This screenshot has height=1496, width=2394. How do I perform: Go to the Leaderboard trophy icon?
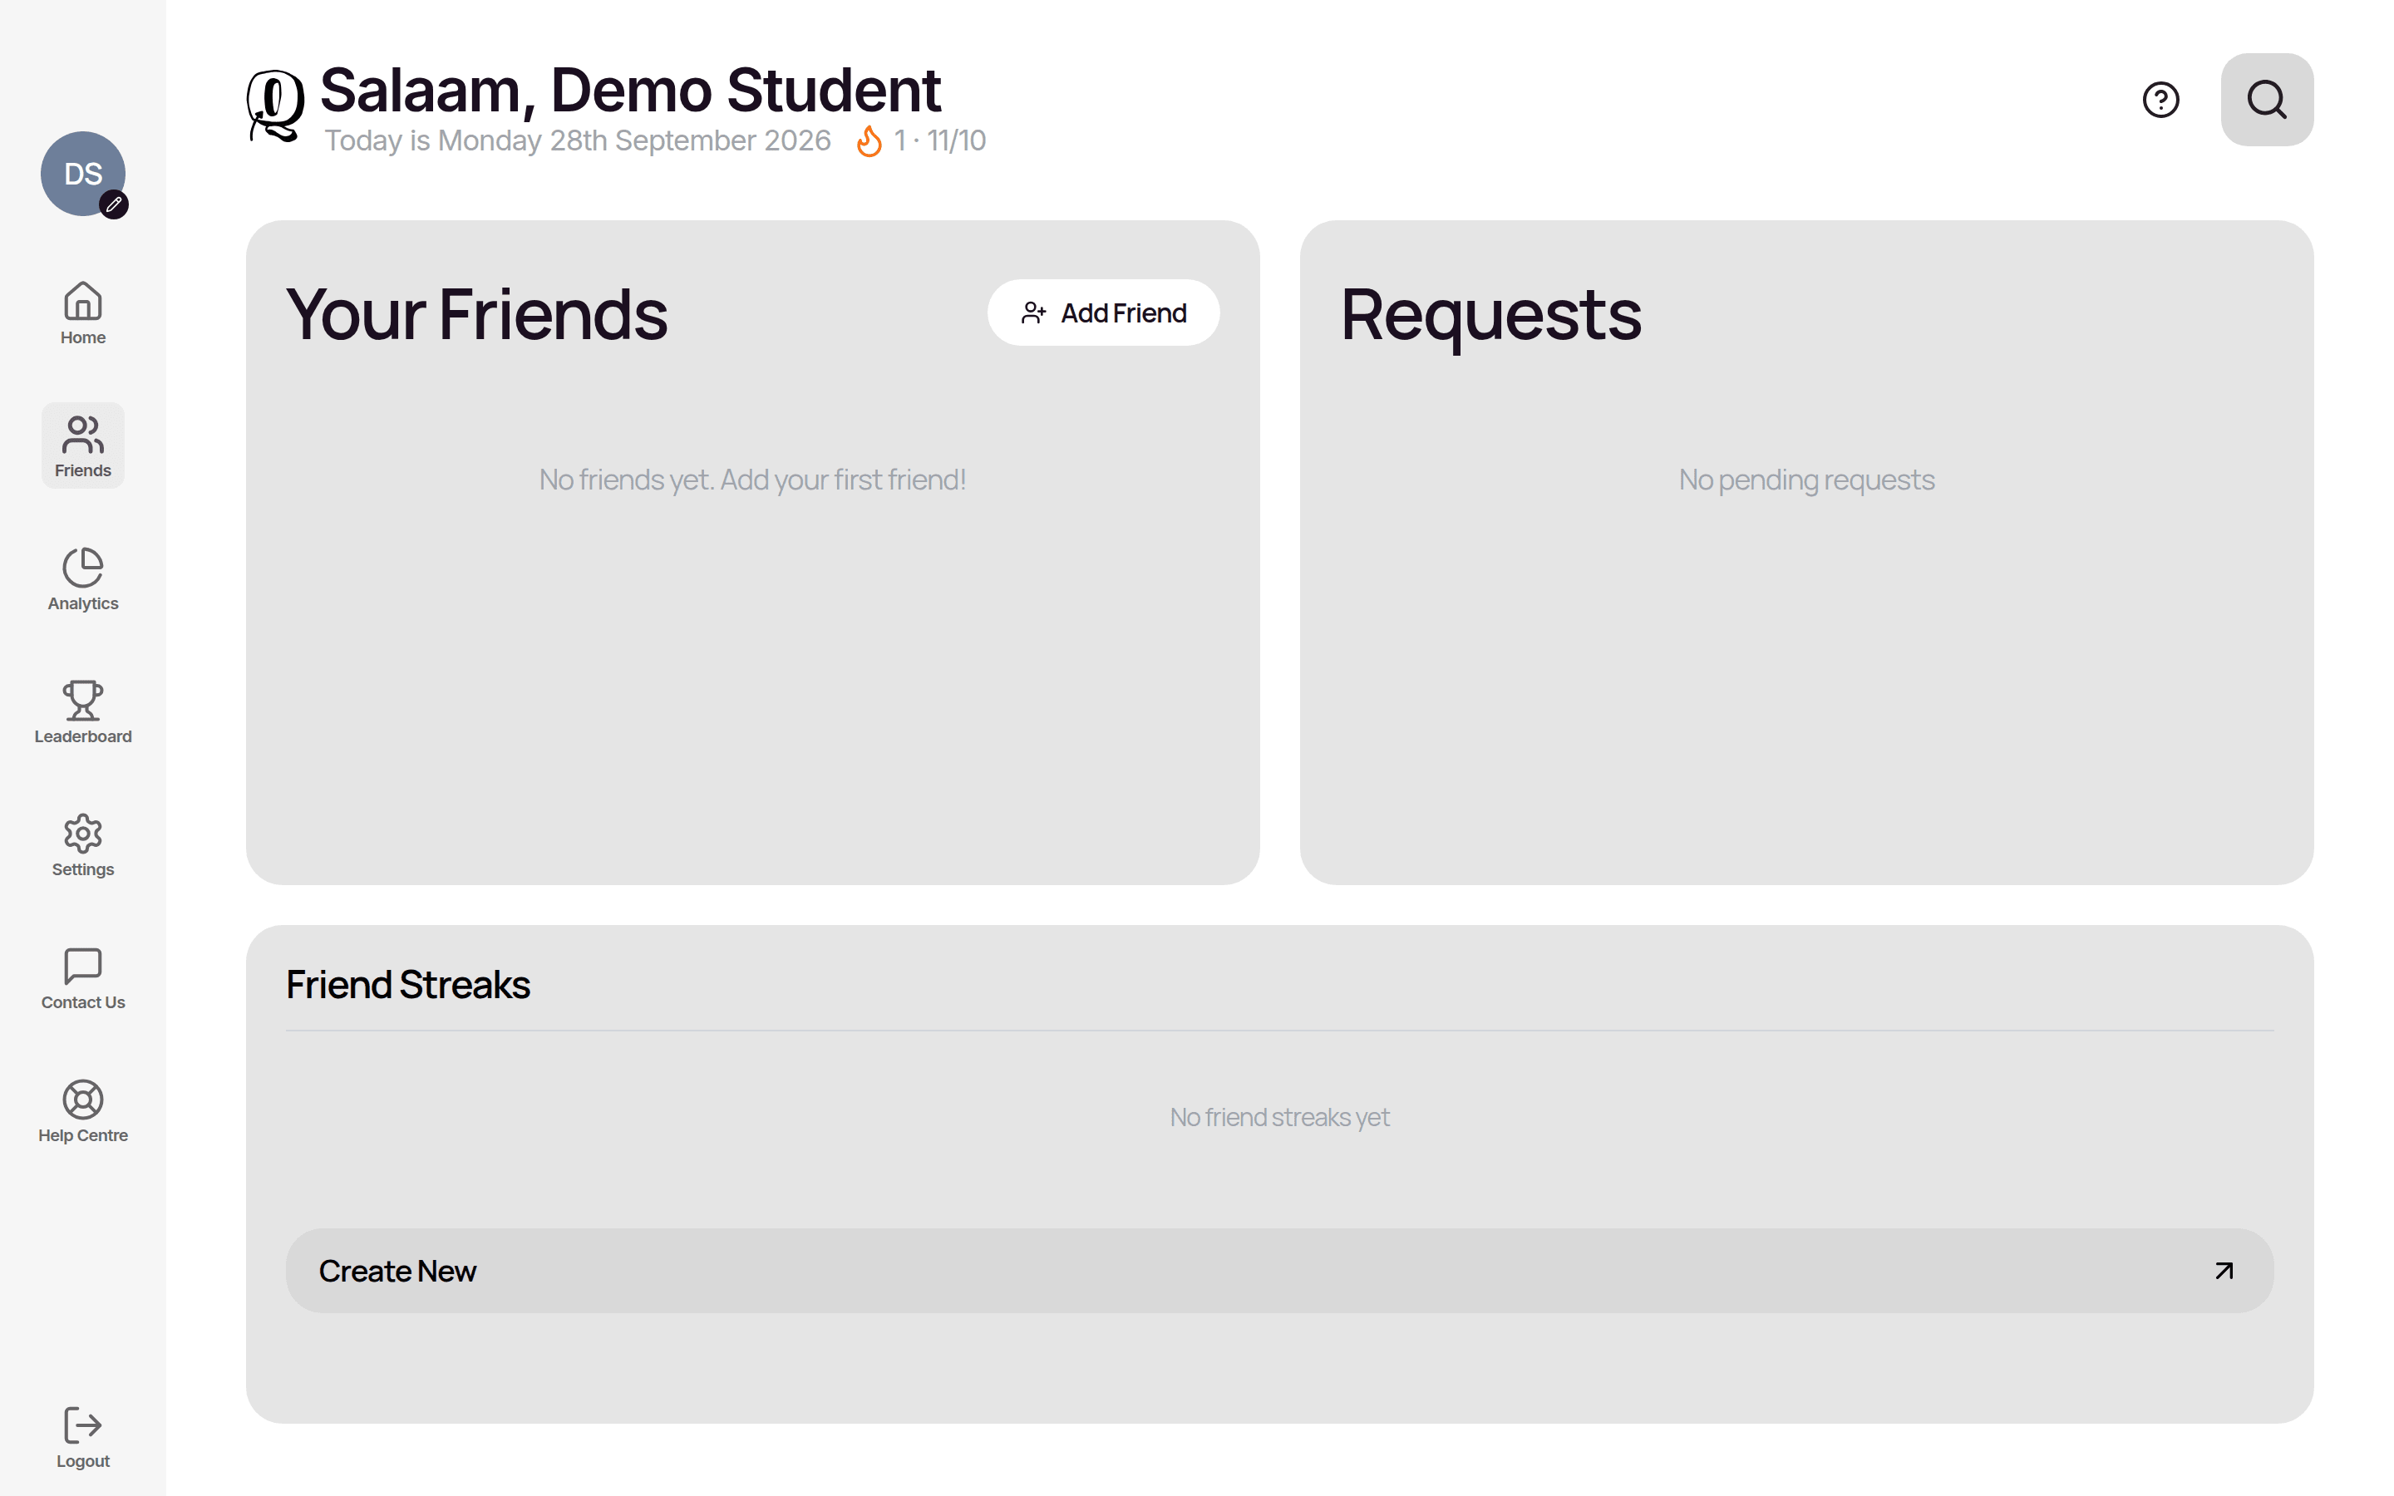click(83, 700)
